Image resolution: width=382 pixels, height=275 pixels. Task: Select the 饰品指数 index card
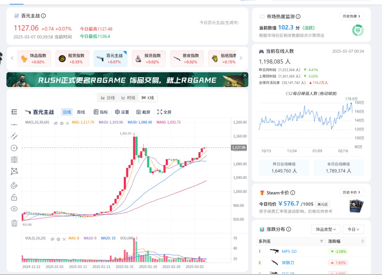[34, 58]
